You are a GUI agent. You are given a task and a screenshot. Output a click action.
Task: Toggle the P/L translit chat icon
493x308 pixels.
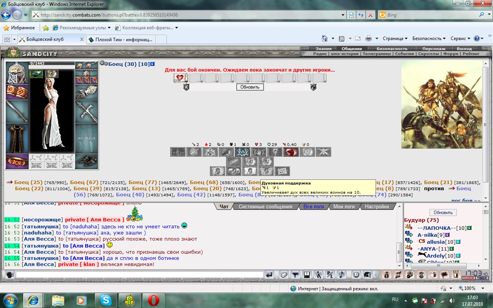coord(330,275)
